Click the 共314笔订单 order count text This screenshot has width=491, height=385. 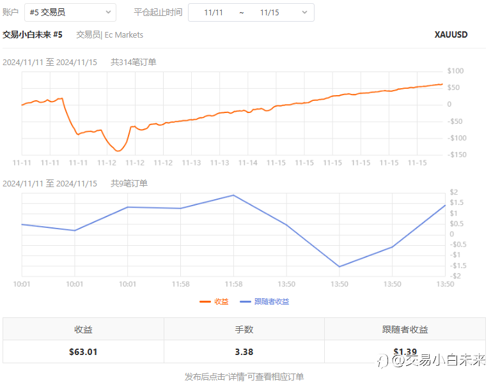[x=134, y=62]
